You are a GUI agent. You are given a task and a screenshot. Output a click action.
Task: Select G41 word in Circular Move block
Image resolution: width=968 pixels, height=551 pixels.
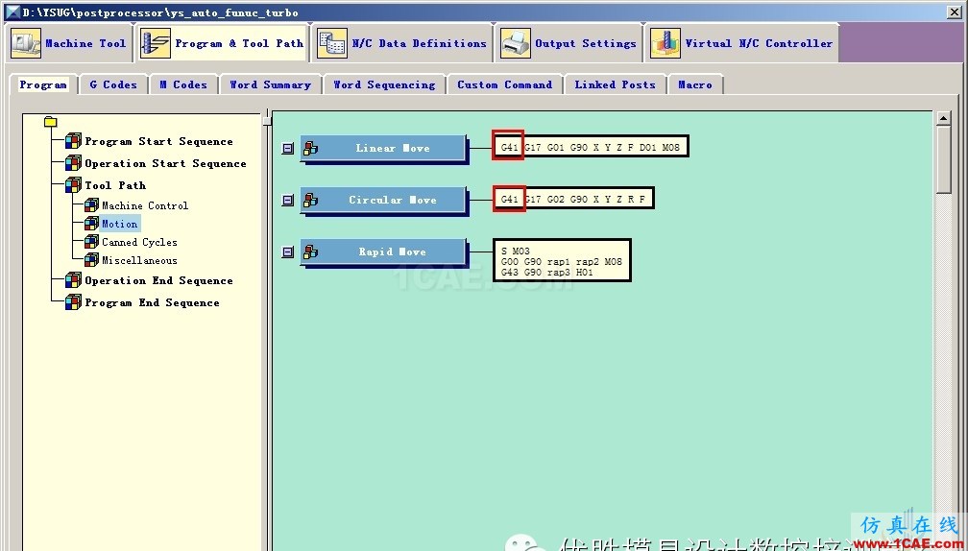509,200
